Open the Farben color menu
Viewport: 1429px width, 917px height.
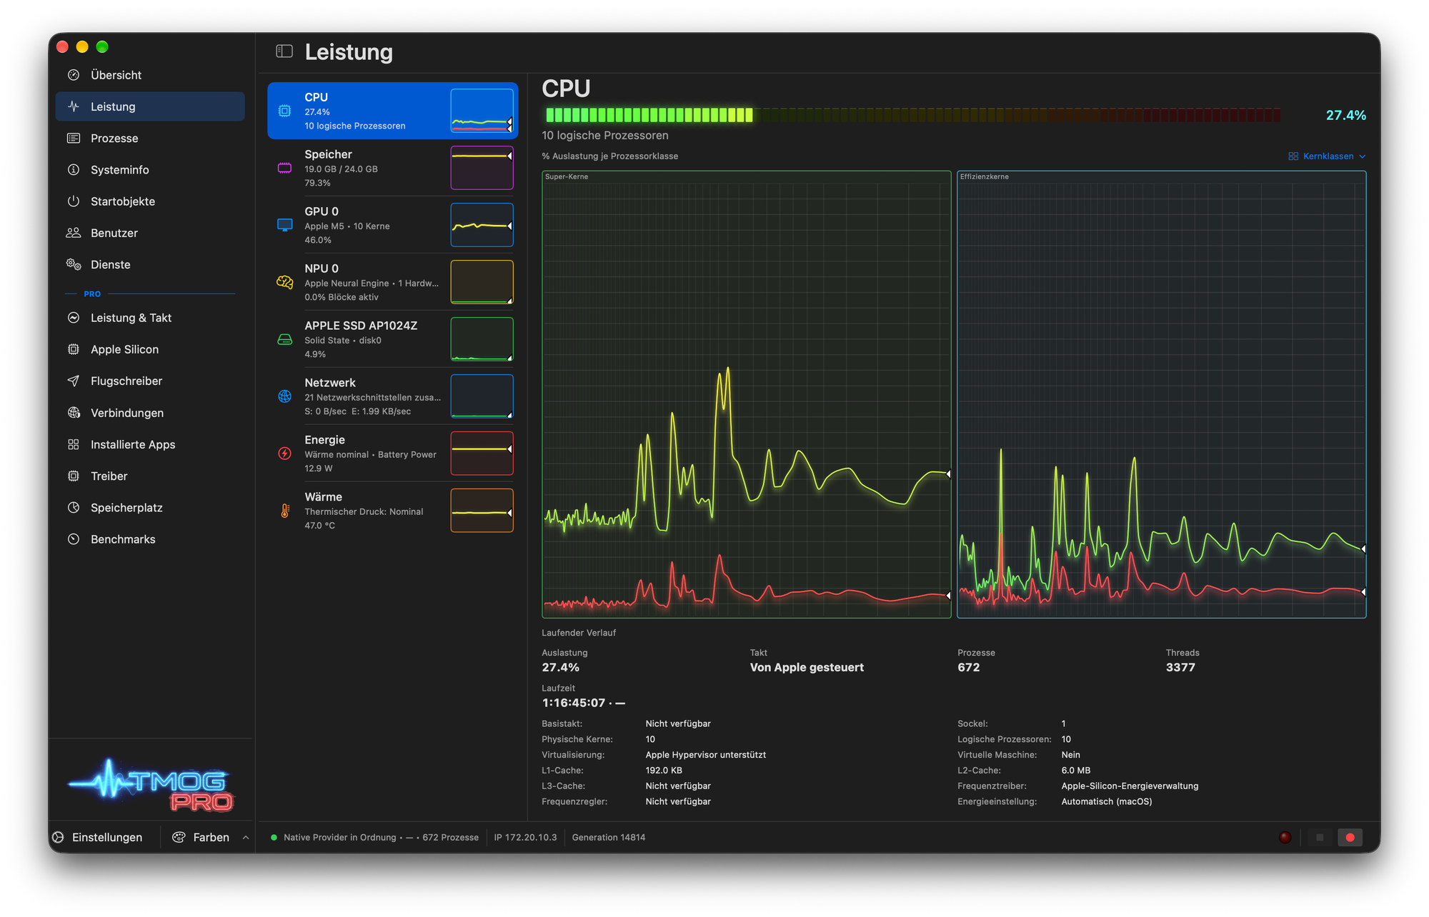point(201,837)
